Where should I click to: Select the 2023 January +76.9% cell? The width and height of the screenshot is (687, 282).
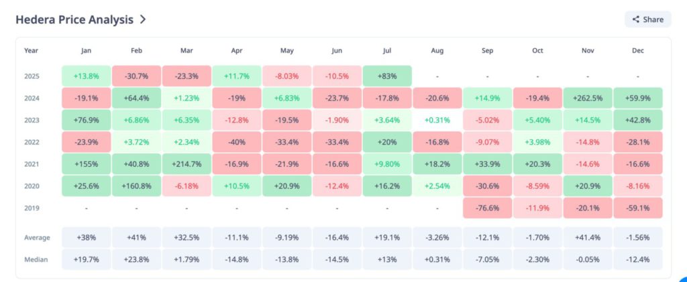click(x=86, y=120)
